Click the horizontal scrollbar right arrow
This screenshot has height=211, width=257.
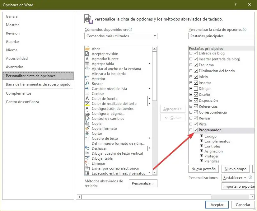point(252,197)
